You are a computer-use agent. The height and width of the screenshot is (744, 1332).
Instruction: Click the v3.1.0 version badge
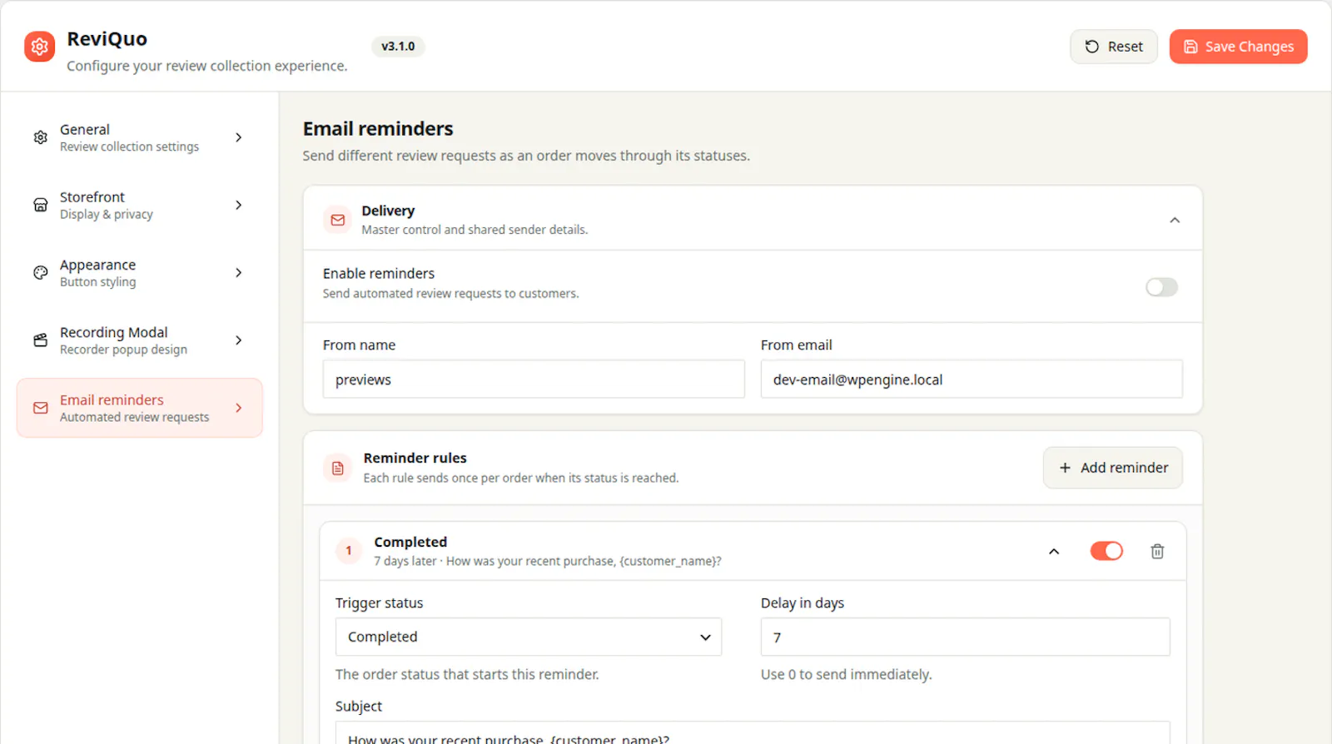click(x=398, y=47)
